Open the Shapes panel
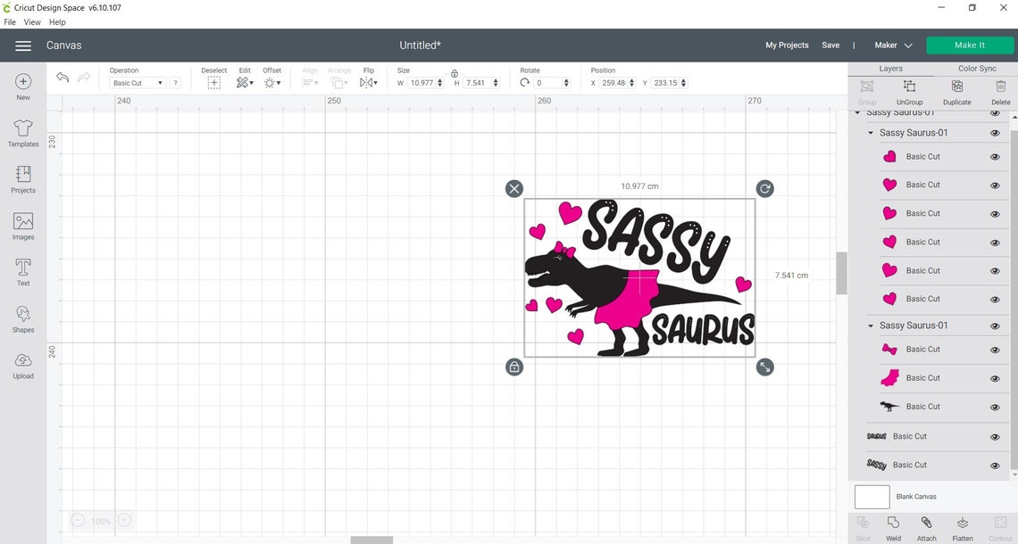This screenshot has height=544, width=1018. [x=21, y=319]
